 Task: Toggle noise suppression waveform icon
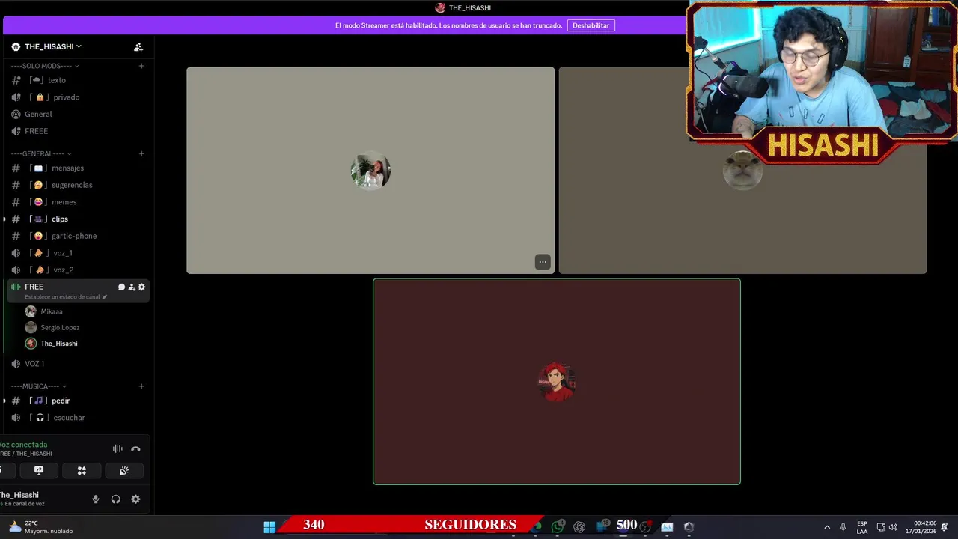pyautogui.click(x=118, y=449)
